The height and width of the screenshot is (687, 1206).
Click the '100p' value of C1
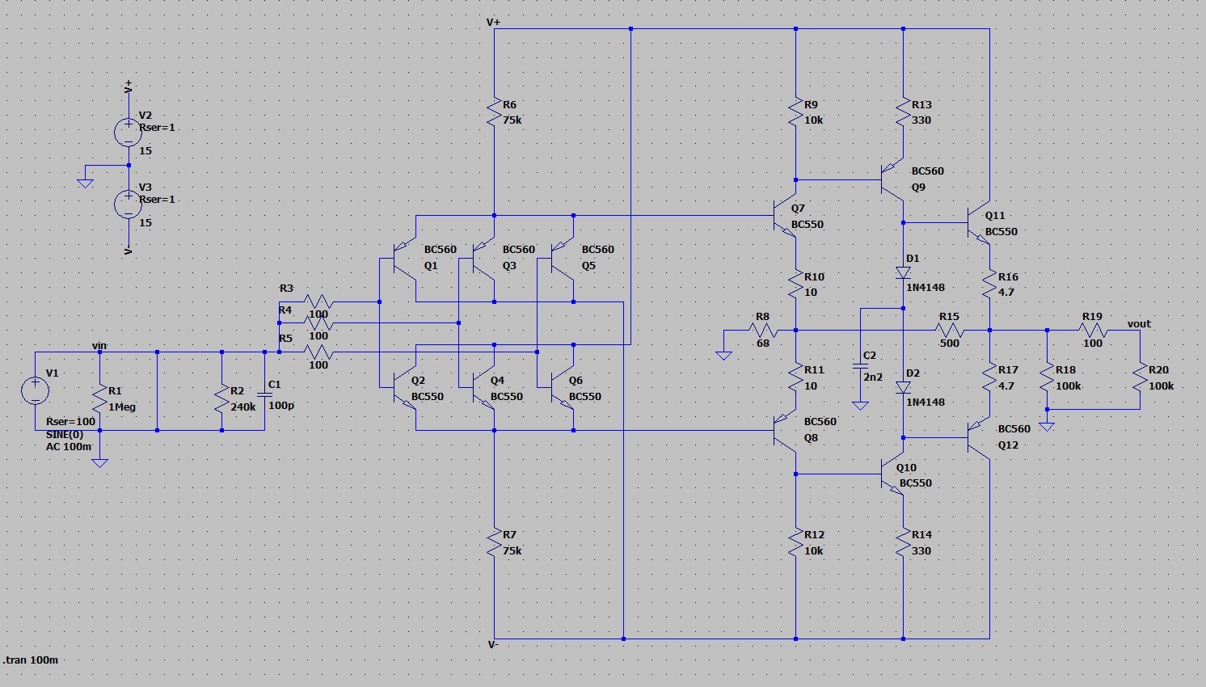281,405
